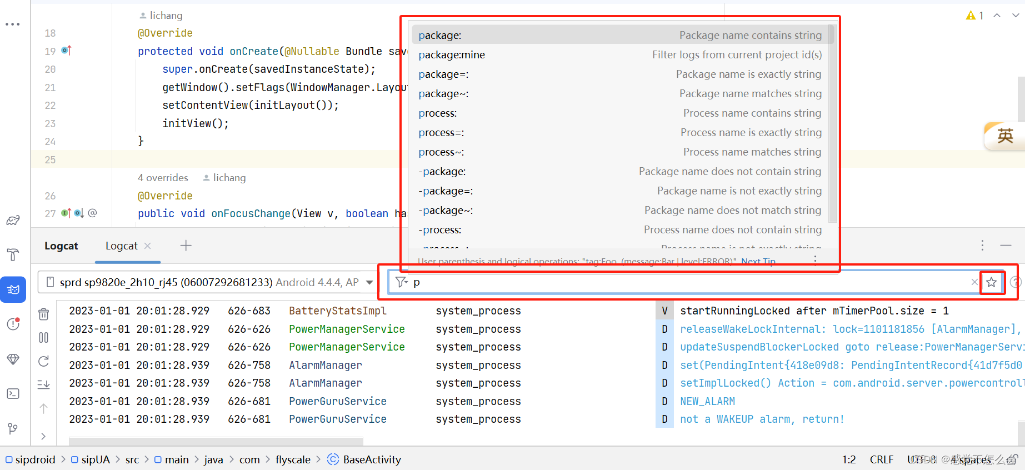
Task: Open the App Quality Insights diamond icon
Action: 13,359
